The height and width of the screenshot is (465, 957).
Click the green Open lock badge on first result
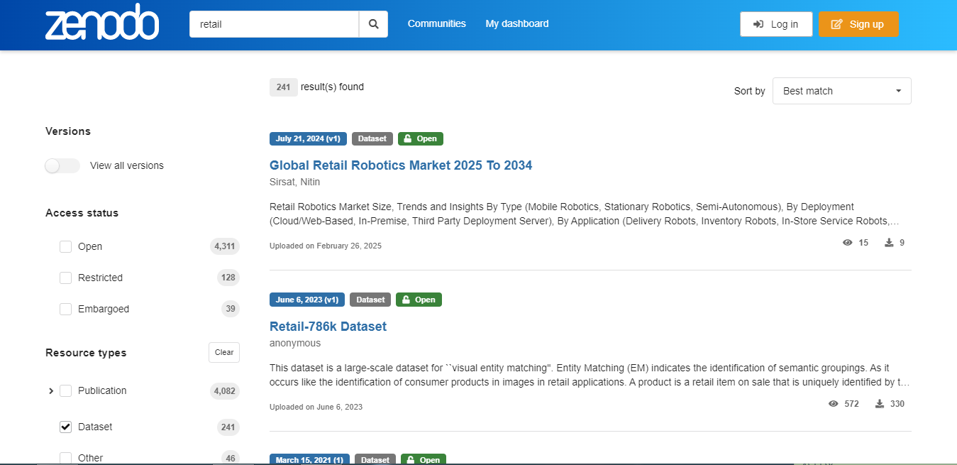(x=420, y=138)
